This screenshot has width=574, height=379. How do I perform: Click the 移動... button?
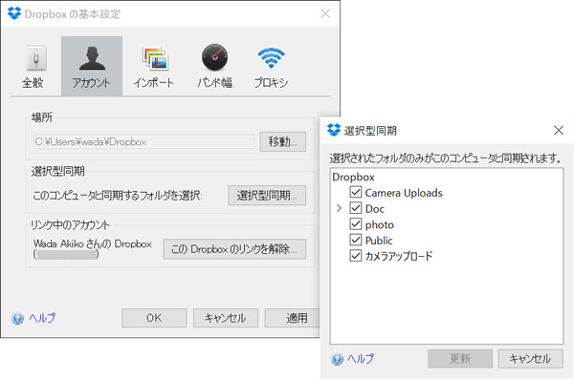click(282, 141)
